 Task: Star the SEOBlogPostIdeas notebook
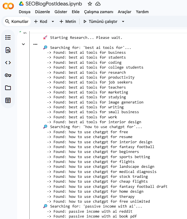90,4
